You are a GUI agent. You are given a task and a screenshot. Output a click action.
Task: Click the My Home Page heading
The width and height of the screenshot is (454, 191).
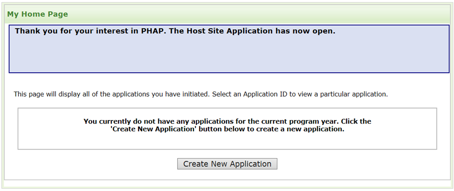click(38, 14)
